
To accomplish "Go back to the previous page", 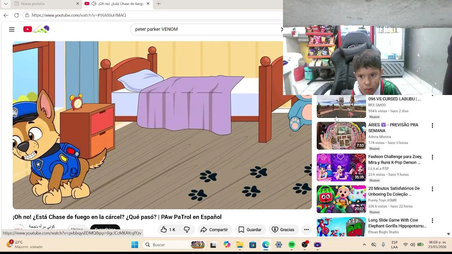I will click(x=6, y=15).
